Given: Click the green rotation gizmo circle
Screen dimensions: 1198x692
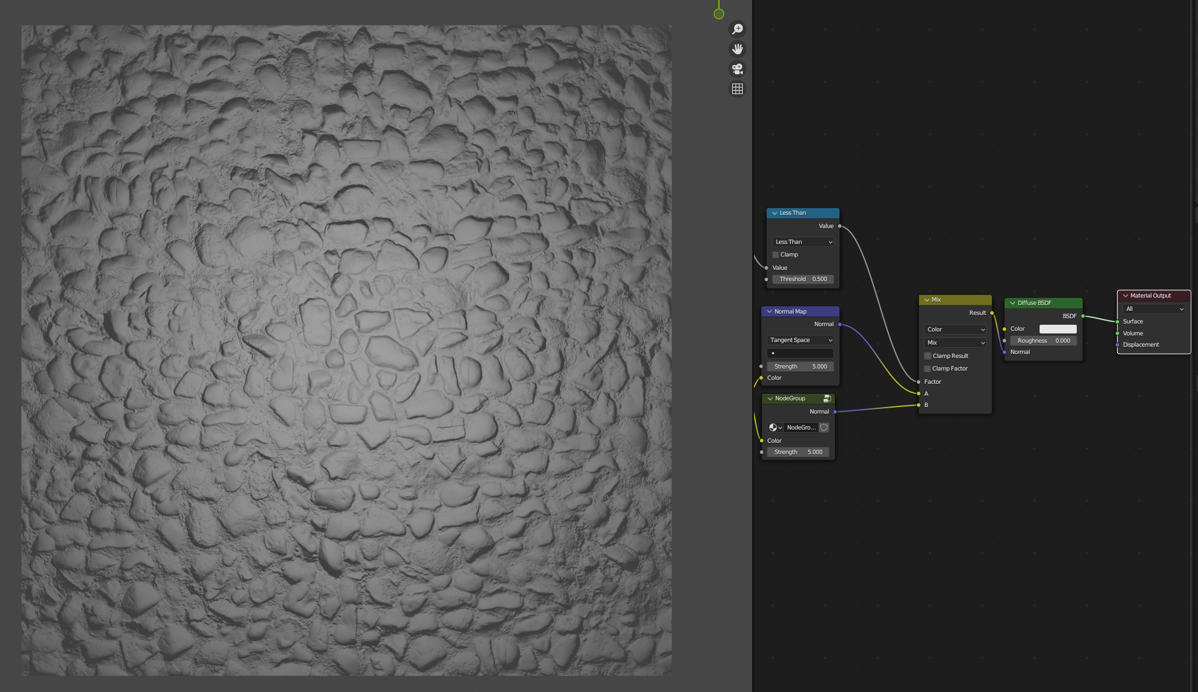Looking at the screenshot, I should [719, 13].
